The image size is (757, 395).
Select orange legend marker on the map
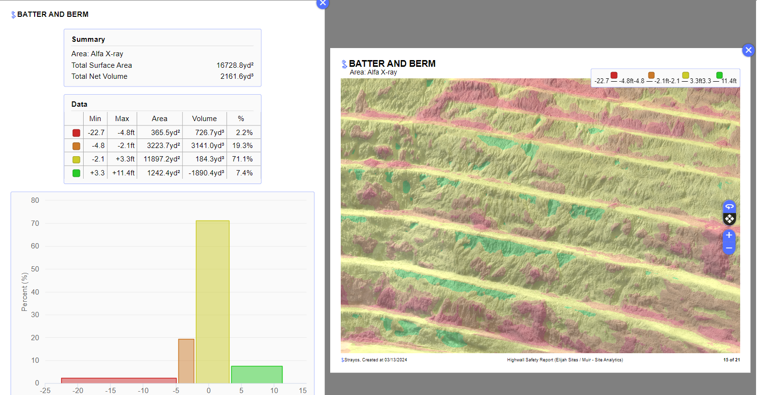[x=651, y=75]
